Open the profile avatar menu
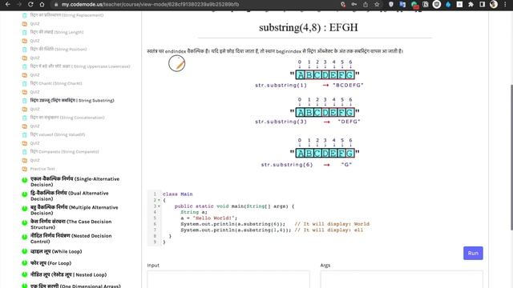This screenshot has height=288, width=513. click(494, 5)
